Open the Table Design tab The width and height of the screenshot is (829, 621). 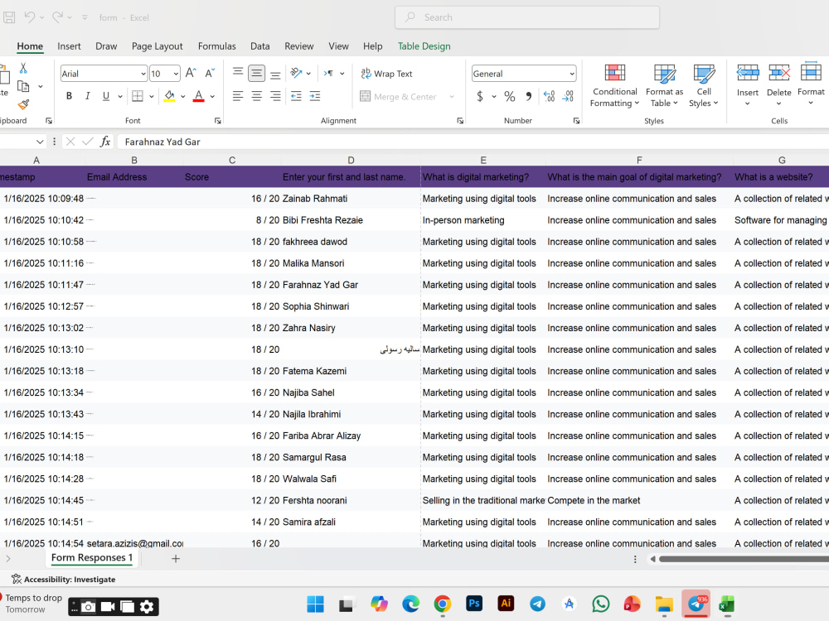click(x=424, y=46)
